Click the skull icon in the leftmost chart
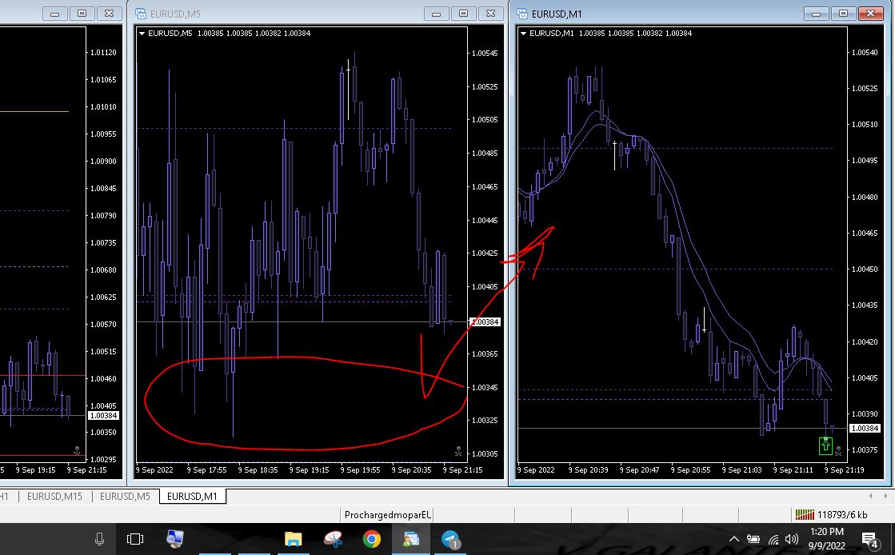This screenshot has width=895, height=555. (77, 451)
